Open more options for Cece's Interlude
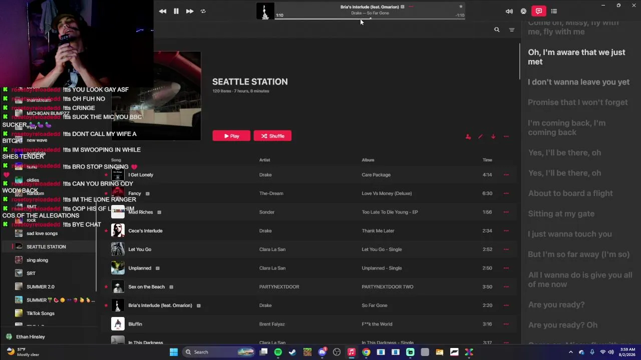Viewport: 641px width, 360px height. pyautogui.click(x=506, y=231)
